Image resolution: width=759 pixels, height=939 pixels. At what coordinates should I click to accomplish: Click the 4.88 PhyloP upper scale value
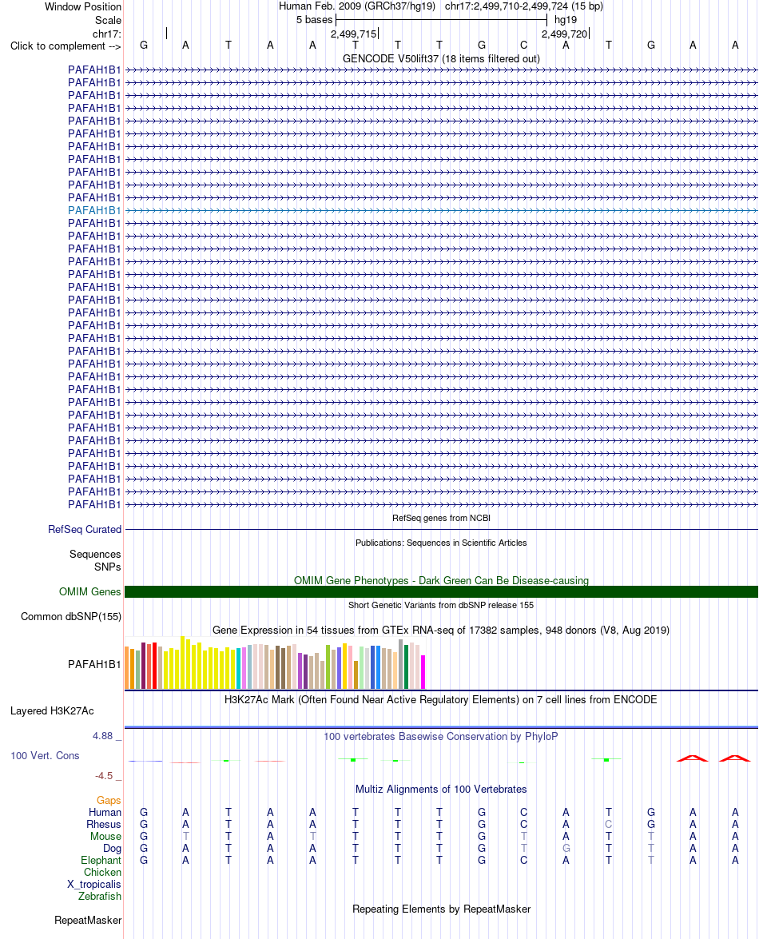point(102,736)
